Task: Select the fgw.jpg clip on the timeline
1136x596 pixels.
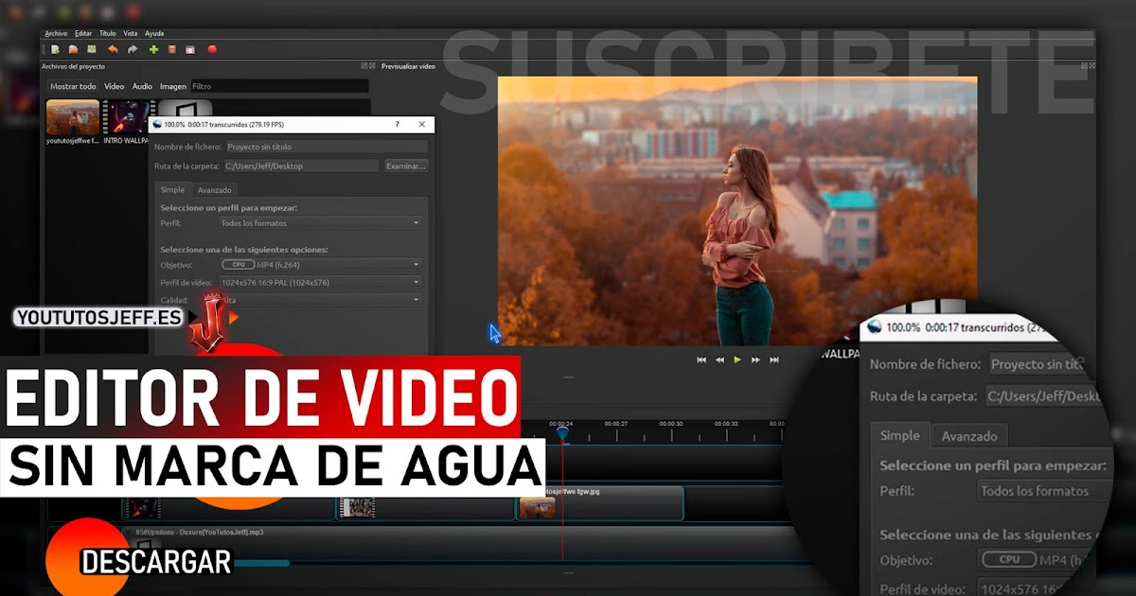Action: 600,503
